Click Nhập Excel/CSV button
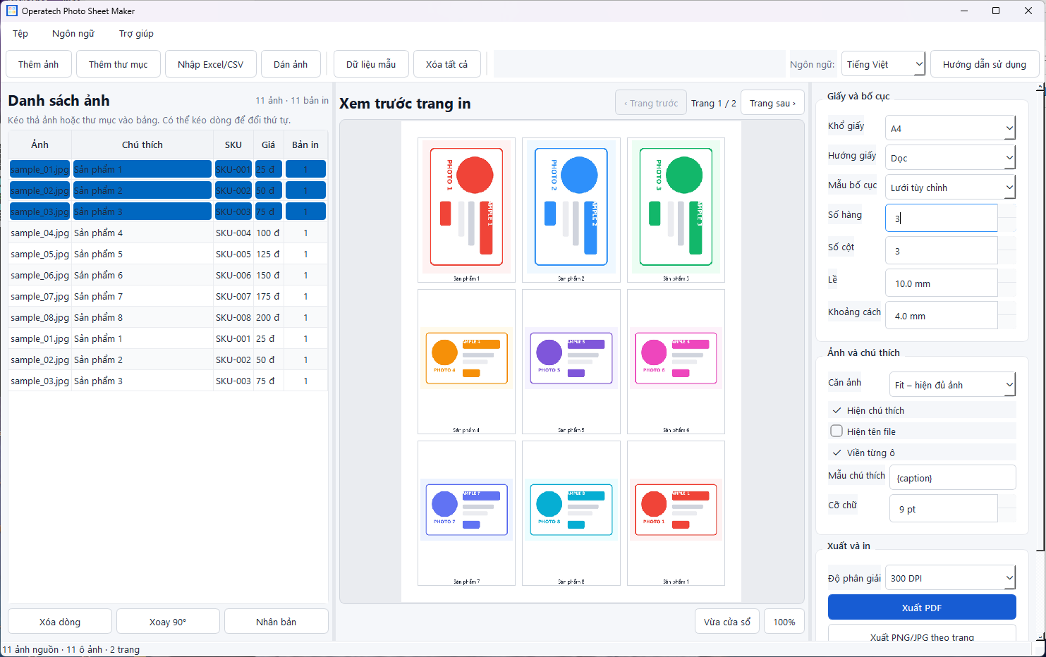The height and width of the screenshot is (657, 1046). tap(210, 64)
